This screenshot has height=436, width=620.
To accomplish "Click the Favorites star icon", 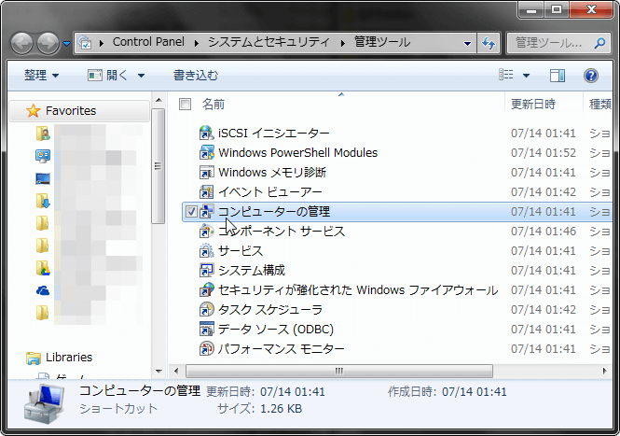I will (34, 110).
